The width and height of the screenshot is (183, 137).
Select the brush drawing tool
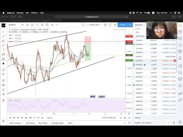(3, 45)
